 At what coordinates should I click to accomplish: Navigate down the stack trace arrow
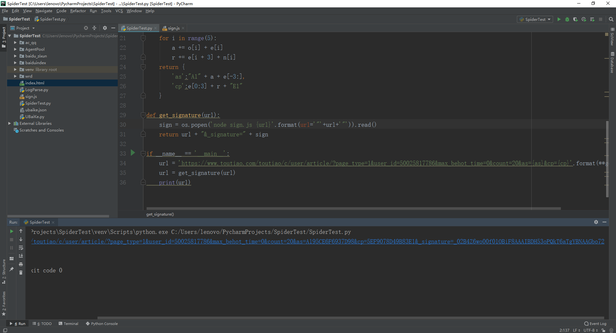tap(21, 239)
